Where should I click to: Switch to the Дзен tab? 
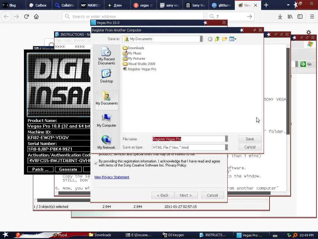117,5
